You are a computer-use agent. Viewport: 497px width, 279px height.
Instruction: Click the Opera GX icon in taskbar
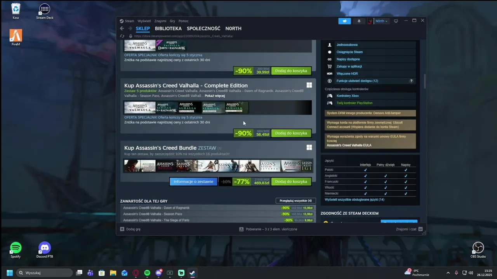pos(136,273)
